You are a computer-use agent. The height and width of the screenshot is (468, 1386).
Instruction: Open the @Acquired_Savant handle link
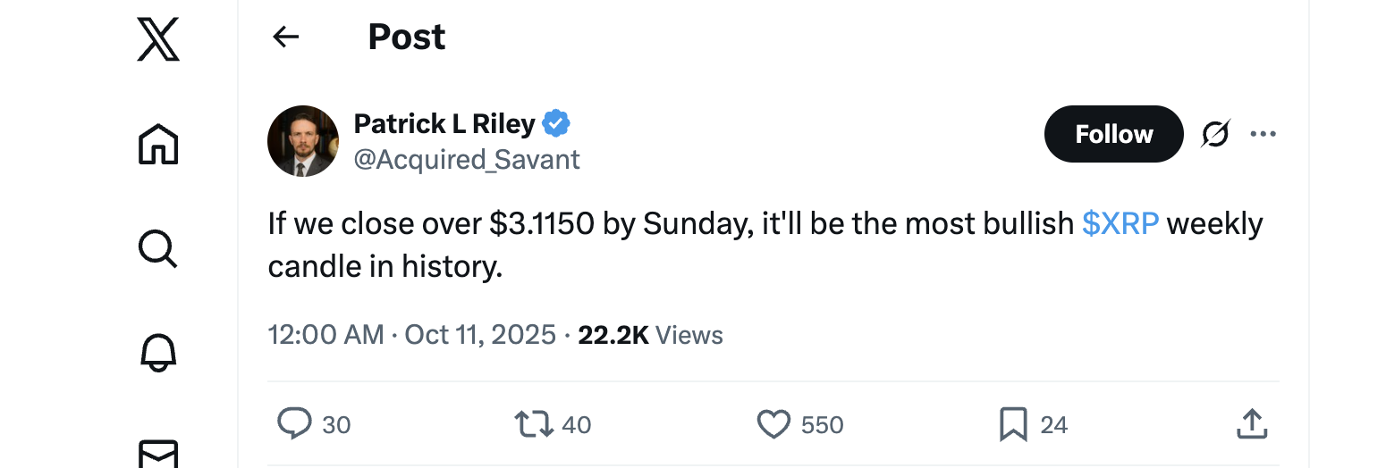(467, 160)
